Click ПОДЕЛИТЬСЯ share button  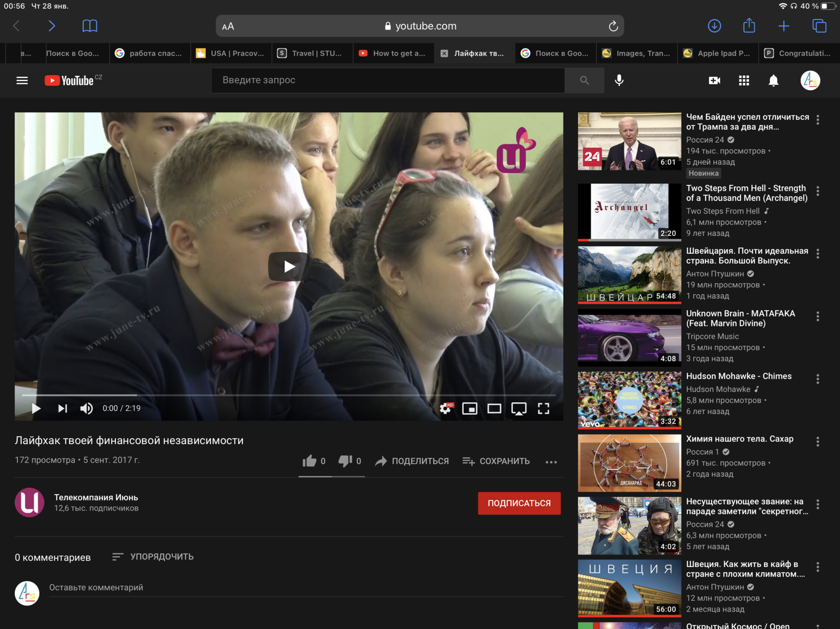click(412, 461)
